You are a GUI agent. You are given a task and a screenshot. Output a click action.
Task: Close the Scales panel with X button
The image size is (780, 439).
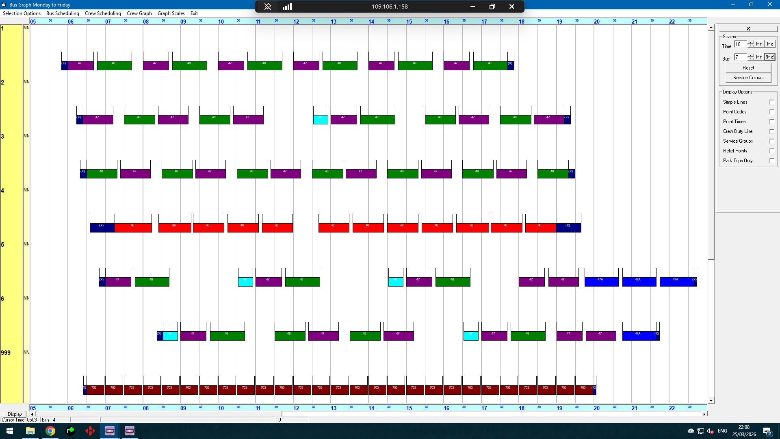pyautogui.click(x=748, y=28)
